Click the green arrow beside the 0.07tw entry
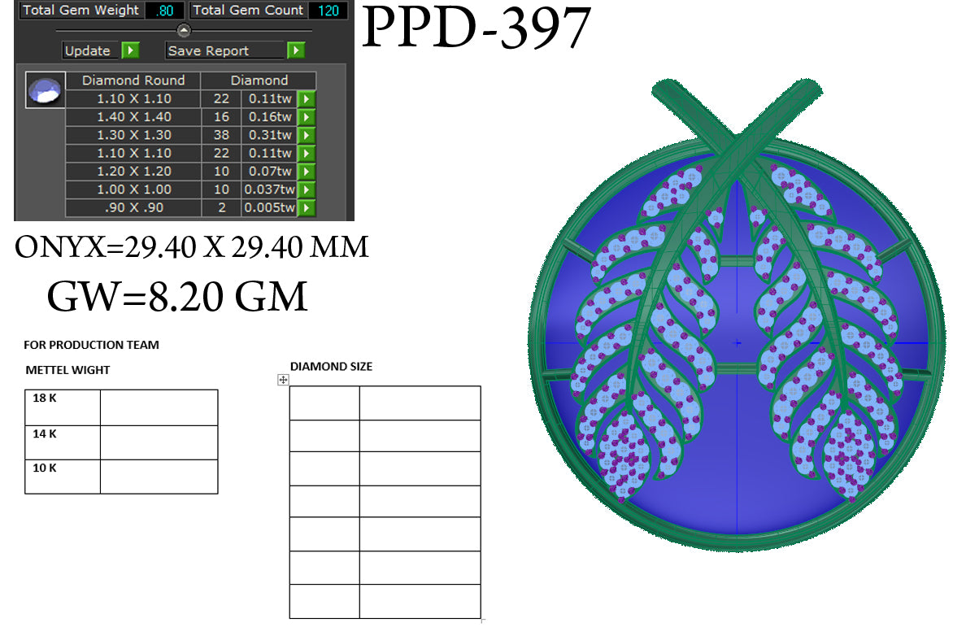This screenshot has height=627, width=979. pyautogui.click(x=304, y=171)
